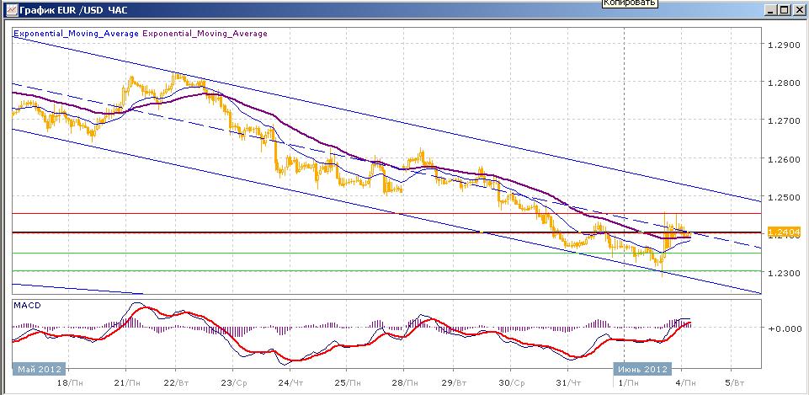809x395 pixels.
Task: Click the 1/Пн date label
Action: (x=626, y=383)
